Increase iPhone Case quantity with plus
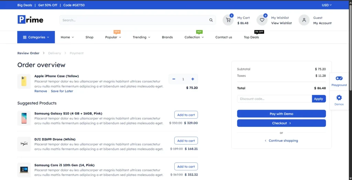This screenshot has width=352, height=180. [x=192, y=79]
